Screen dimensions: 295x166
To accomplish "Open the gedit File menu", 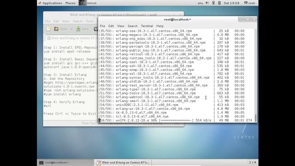I will 47,21.
